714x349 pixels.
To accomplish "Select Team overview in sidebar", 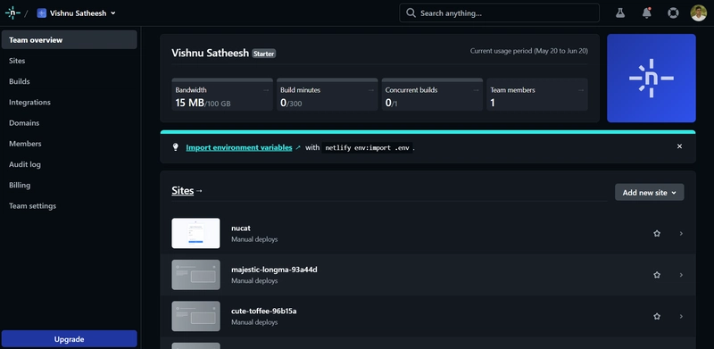I will 70,39.
